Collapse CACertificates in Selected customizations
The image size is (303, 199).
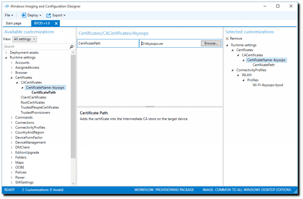[238, 55]
